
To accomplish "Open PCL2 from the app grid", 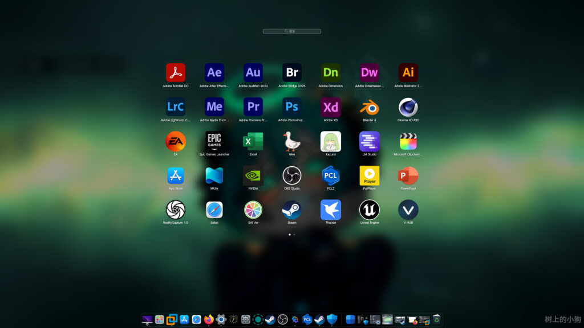I will tap(330, 175).
